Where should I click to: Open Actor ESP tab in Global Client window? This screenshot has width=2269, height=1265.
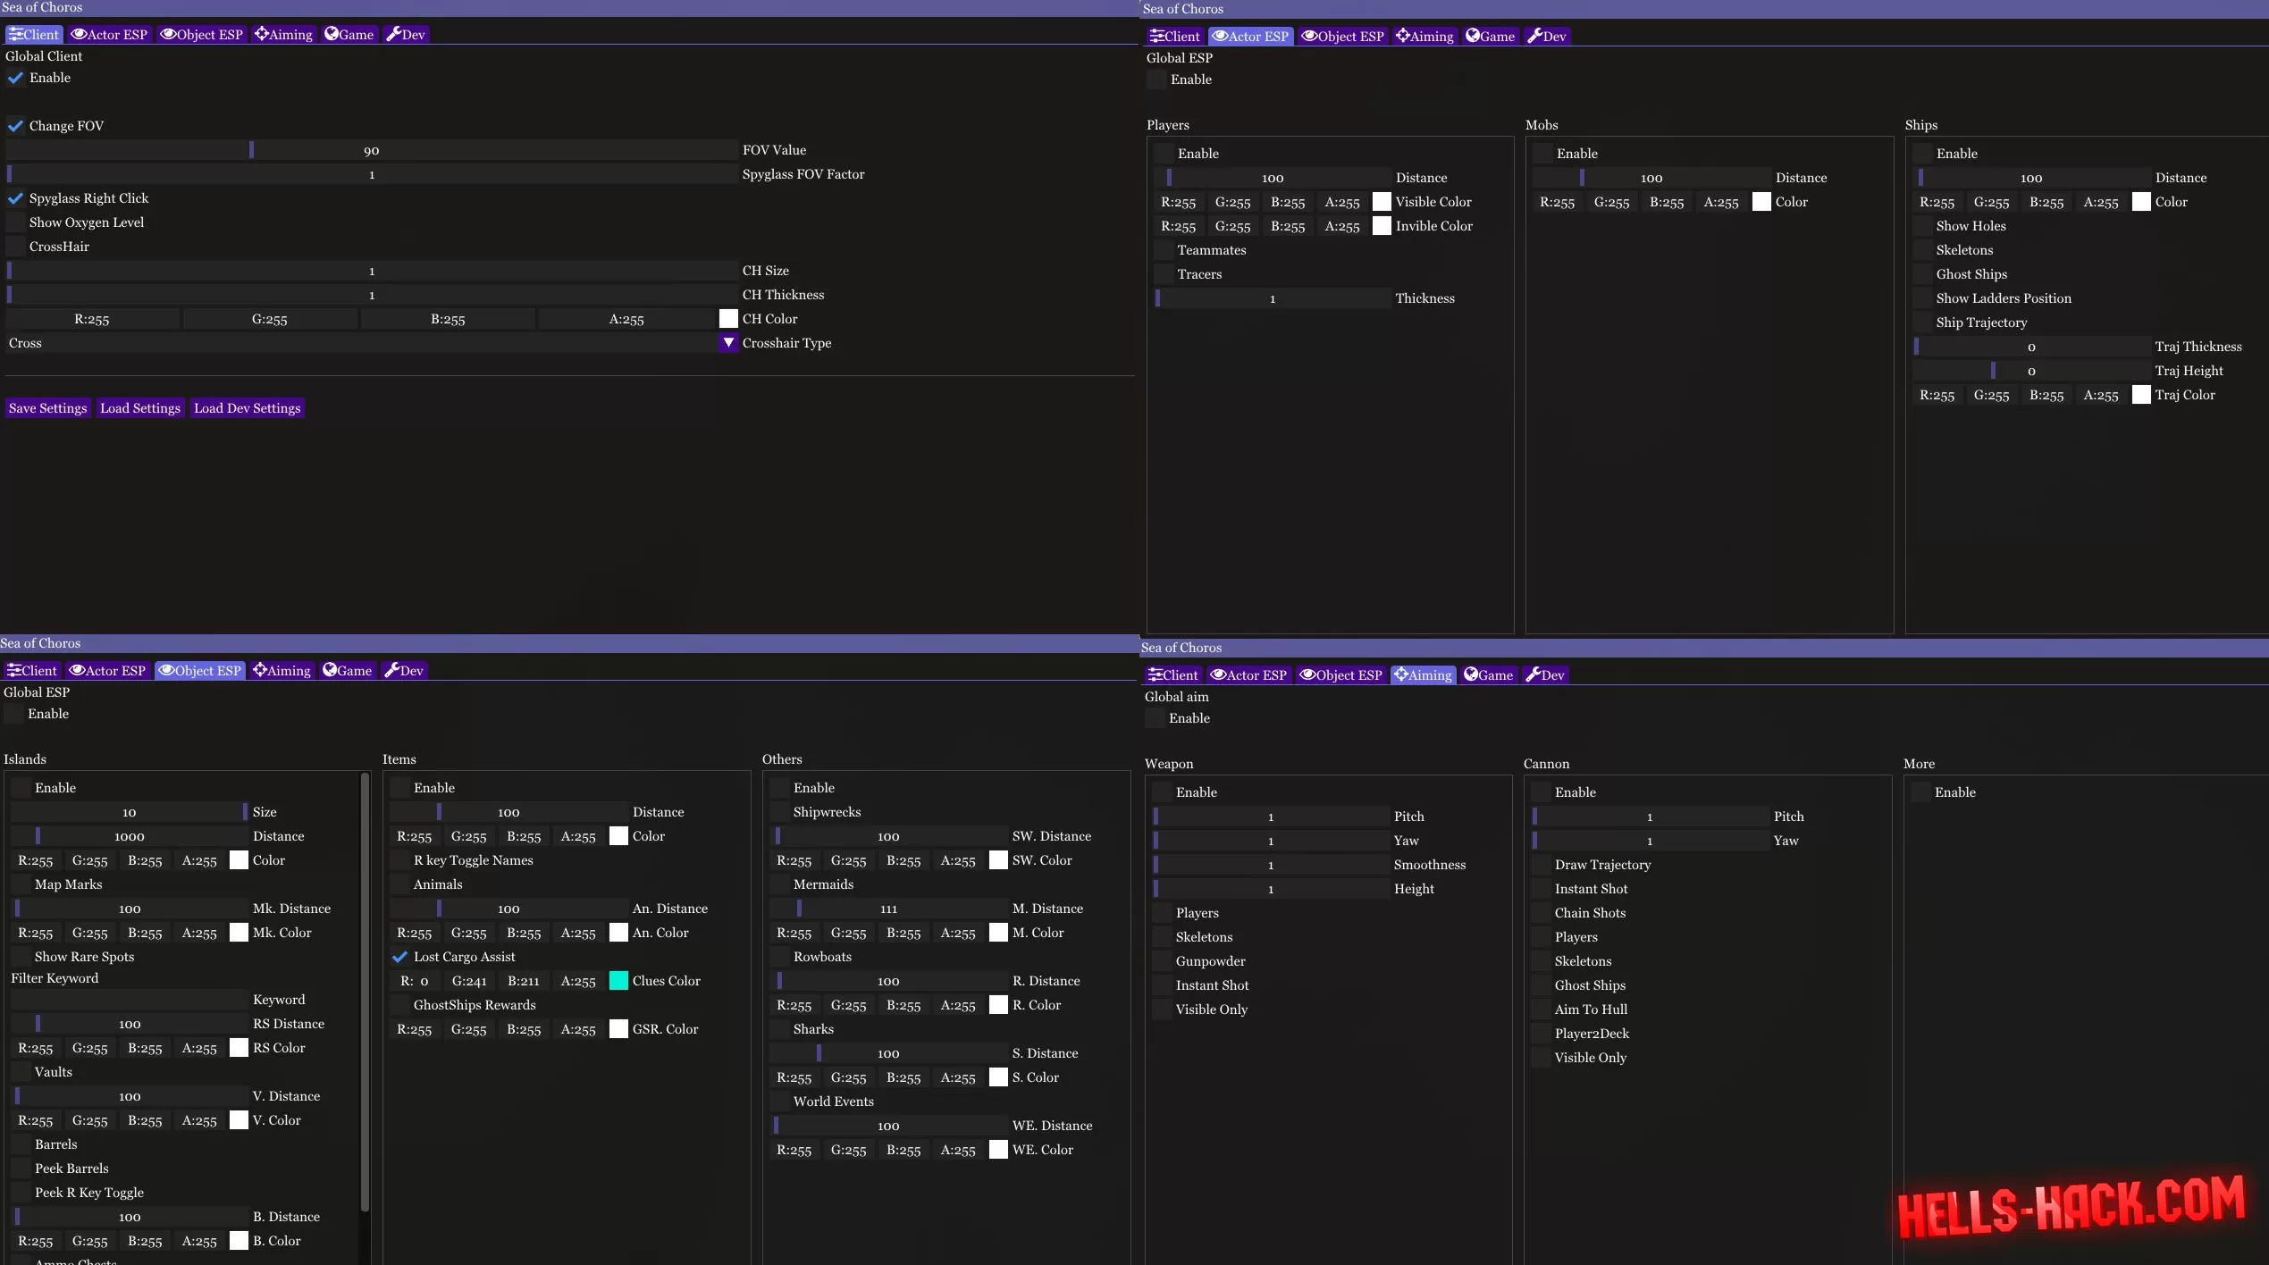click(x=108, y=34)
